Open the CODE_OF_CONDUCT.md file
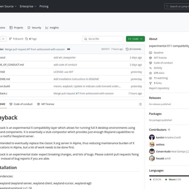 tap(12, 65)
